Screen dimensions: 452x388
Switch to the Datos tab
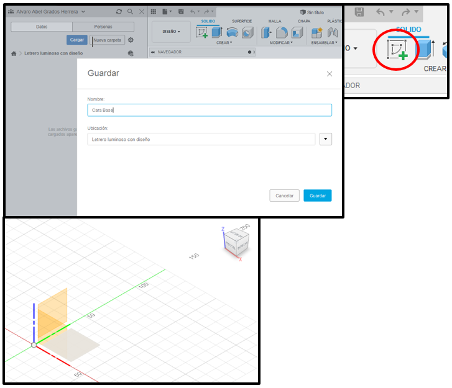42,27
